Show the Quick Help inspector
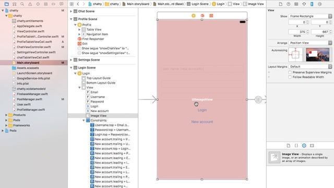 point(288,4)
